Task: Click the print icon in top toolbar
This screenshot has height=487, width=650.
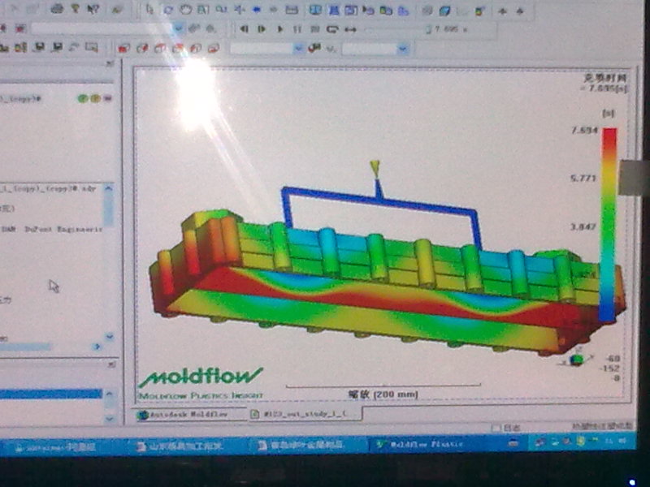Action: (x=58, y=9)
